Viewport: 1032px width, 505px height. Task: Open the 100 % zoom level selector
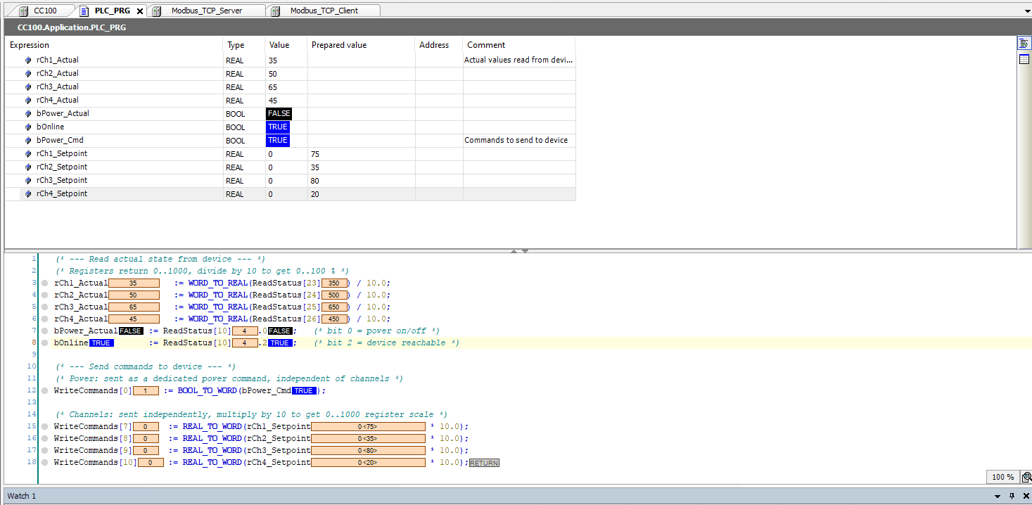[x=1002, y=477]
